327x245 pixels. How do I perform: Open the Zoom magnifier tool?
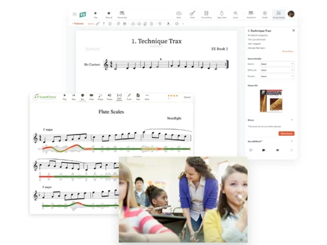[235, 14]
